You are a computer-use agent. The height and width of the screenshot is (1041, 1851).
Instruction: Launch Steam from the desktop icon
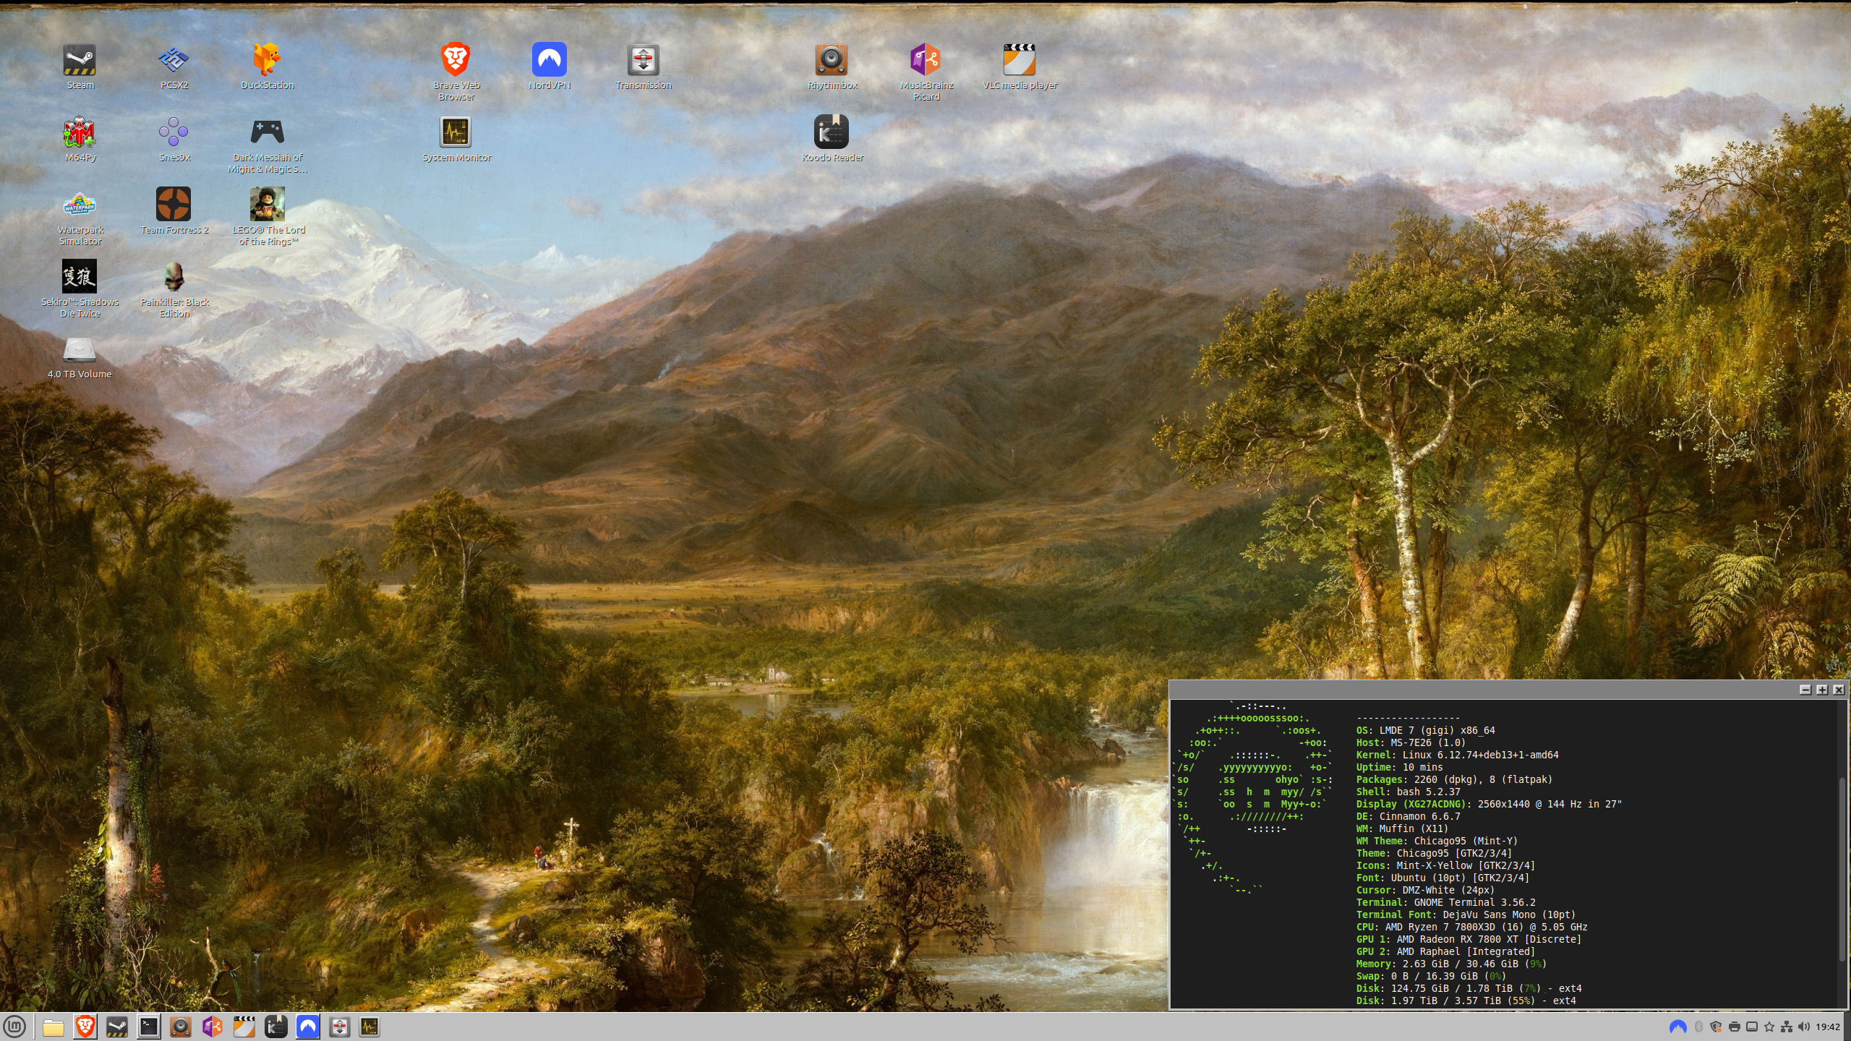80,61
